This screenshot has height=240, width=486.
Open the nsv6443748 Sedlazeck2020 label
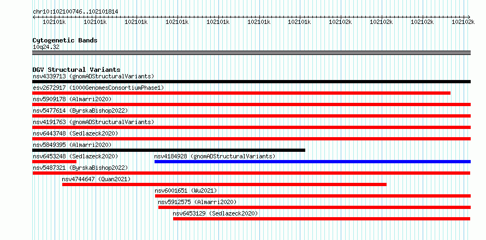coord(75,133)
